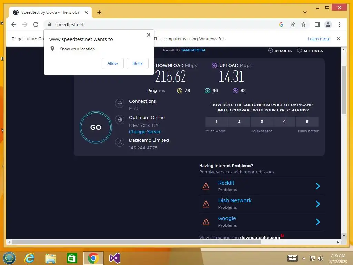
Task: Allow speedtest.net to know location
Action: tap(113, 63)
